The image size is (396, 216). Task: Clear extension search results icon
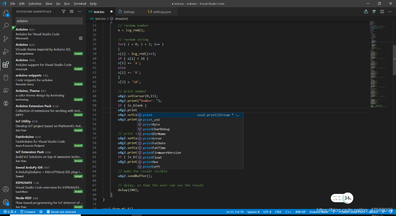[x=72, y=12]
